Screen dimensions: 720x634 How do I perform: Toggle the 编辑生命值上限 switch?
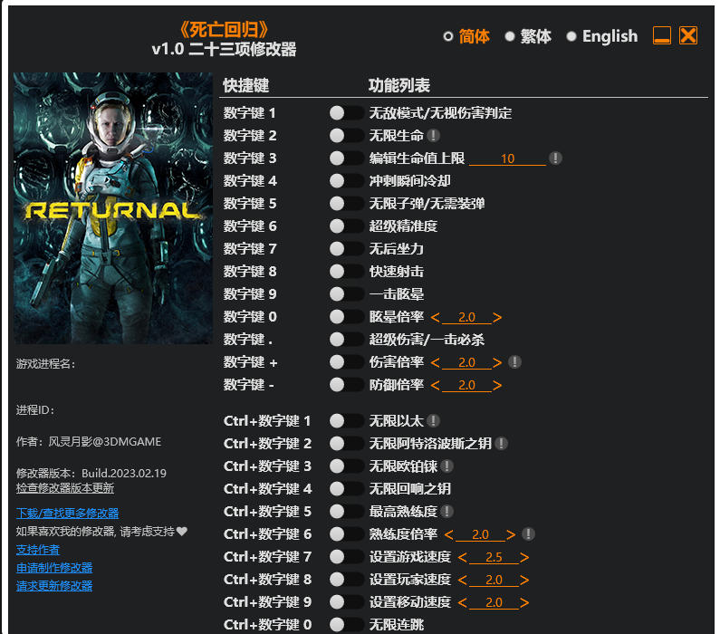point(346,158)
